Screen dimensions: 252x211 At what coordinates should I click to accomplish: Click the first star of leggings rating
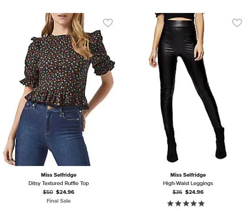click(x=170, y=204)
